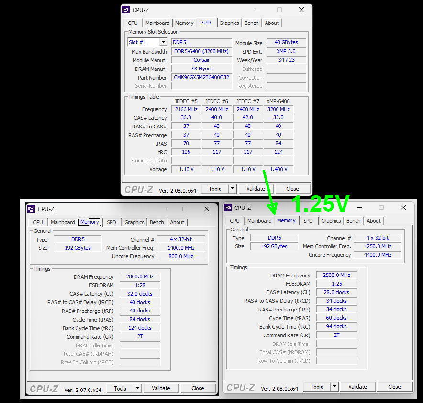Select Bench tab in bottom-left window

(x=157, y=222)
